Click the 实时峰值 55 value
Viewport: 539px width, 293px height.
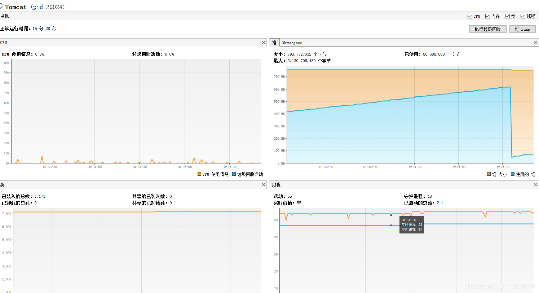(299, 203)
